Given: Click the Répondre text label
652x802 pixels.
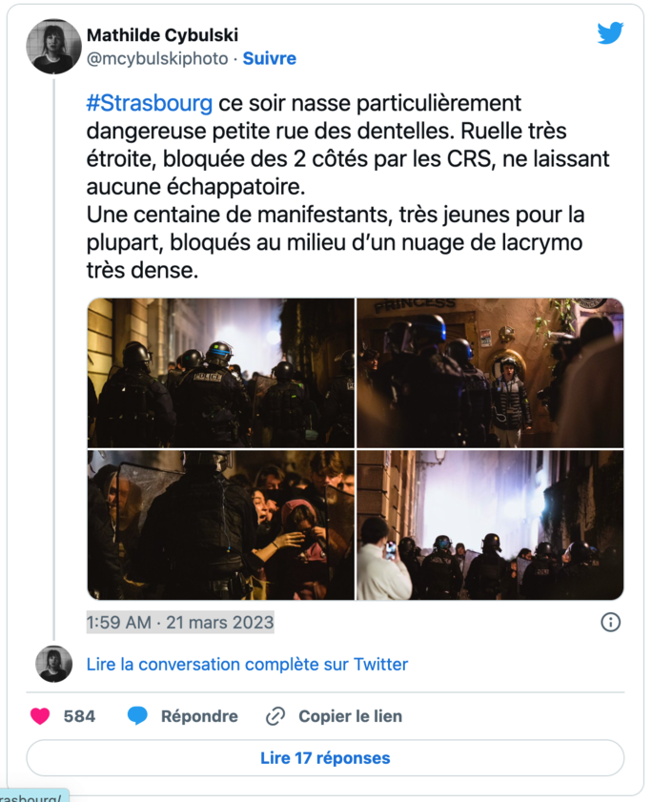Looking at the screenshot, I should click(x=199, y=716).
